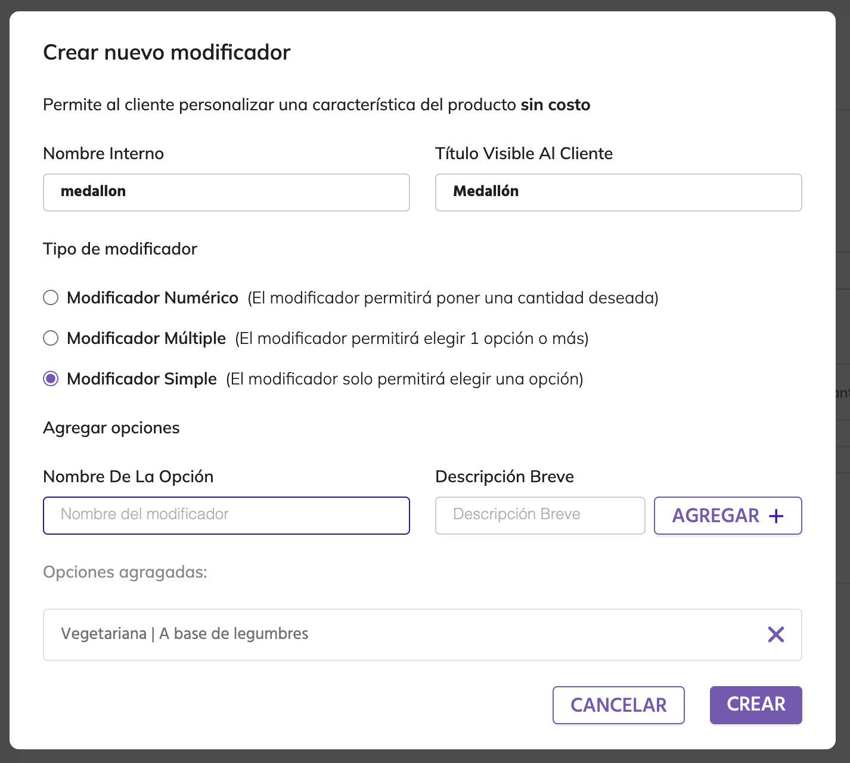Remove the Vegetariana option with the X icon

tap(775, 634)
